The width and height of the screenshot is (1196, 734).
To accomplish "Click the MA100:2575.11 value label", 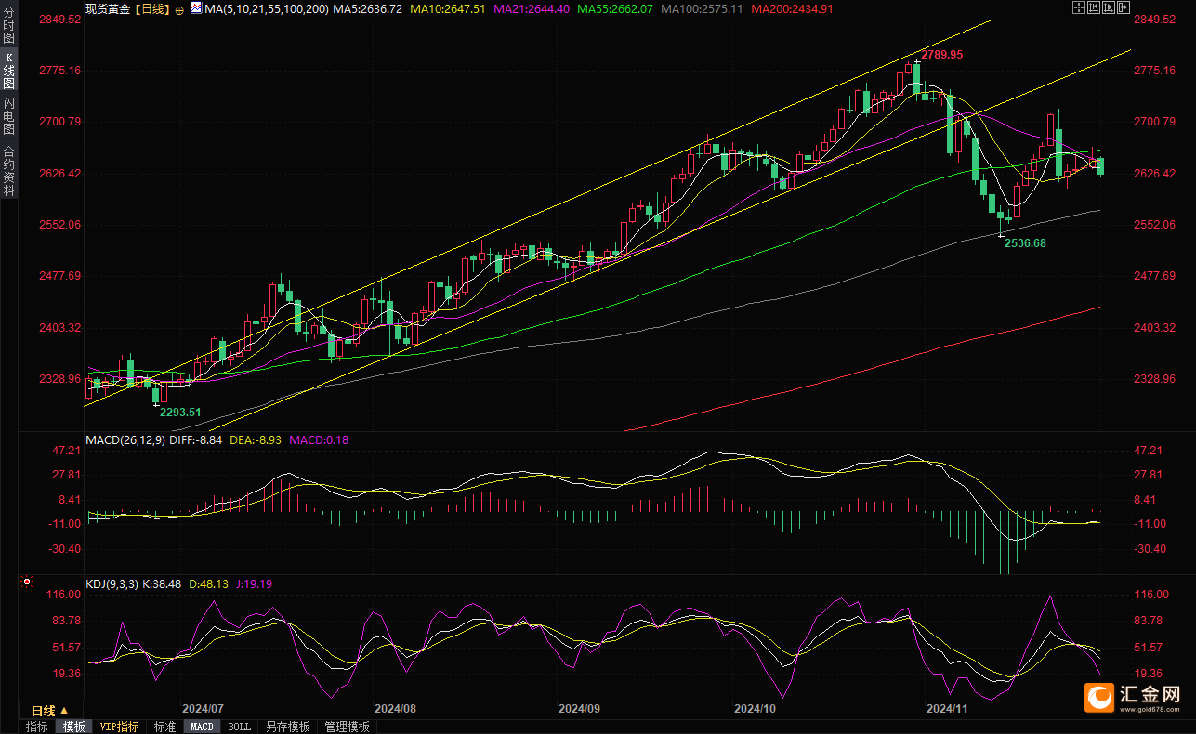I will 701,8.
